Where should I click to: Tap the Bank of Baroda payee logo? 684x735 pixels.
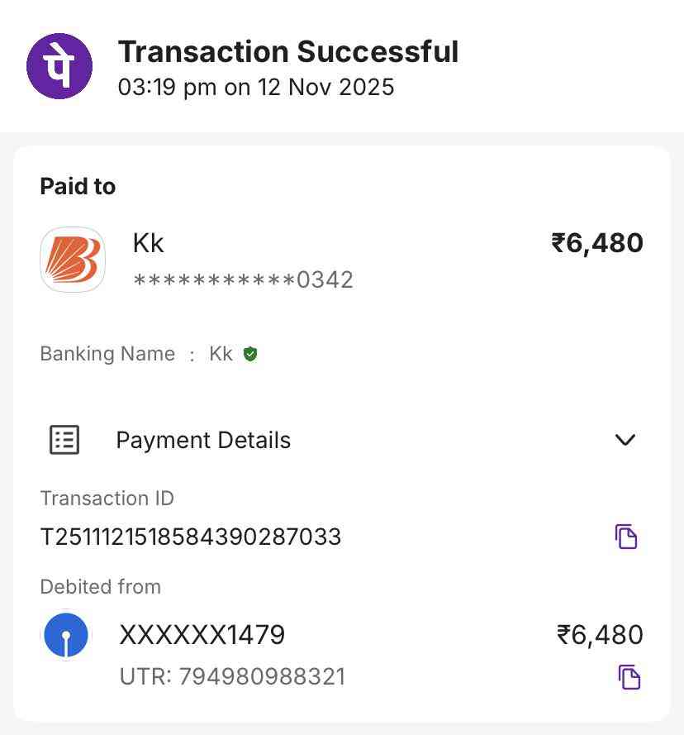(x=73, y=260)
